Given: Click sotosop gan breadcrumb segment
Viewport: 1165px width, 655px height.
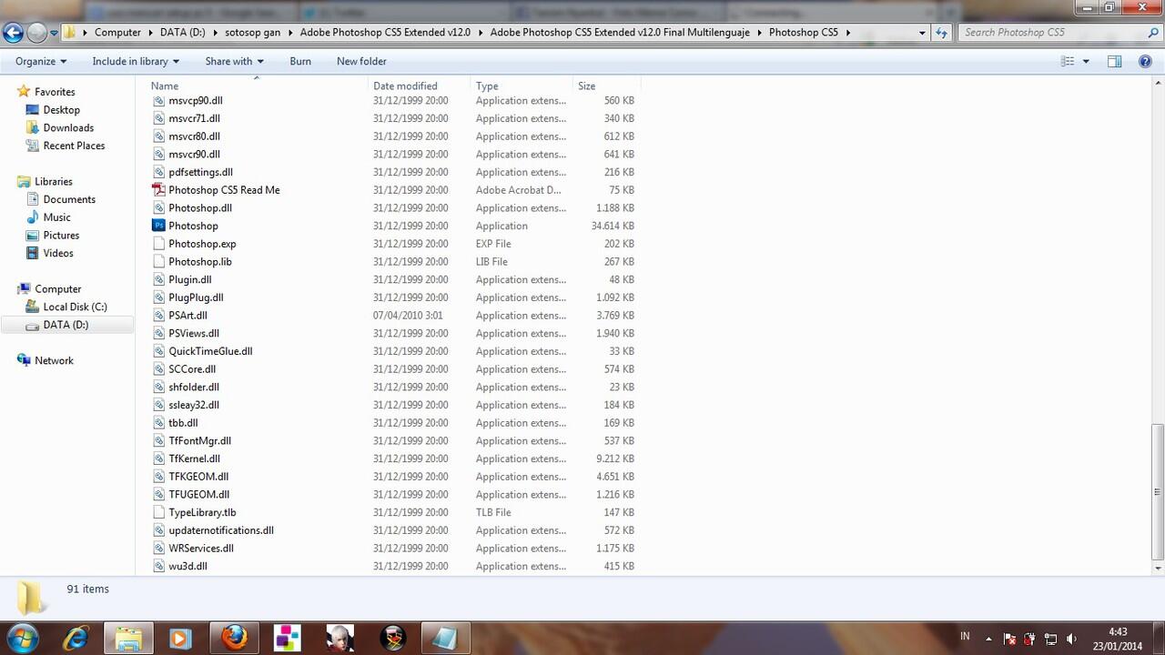Looking at the screenshot, I should pos(252,32).
